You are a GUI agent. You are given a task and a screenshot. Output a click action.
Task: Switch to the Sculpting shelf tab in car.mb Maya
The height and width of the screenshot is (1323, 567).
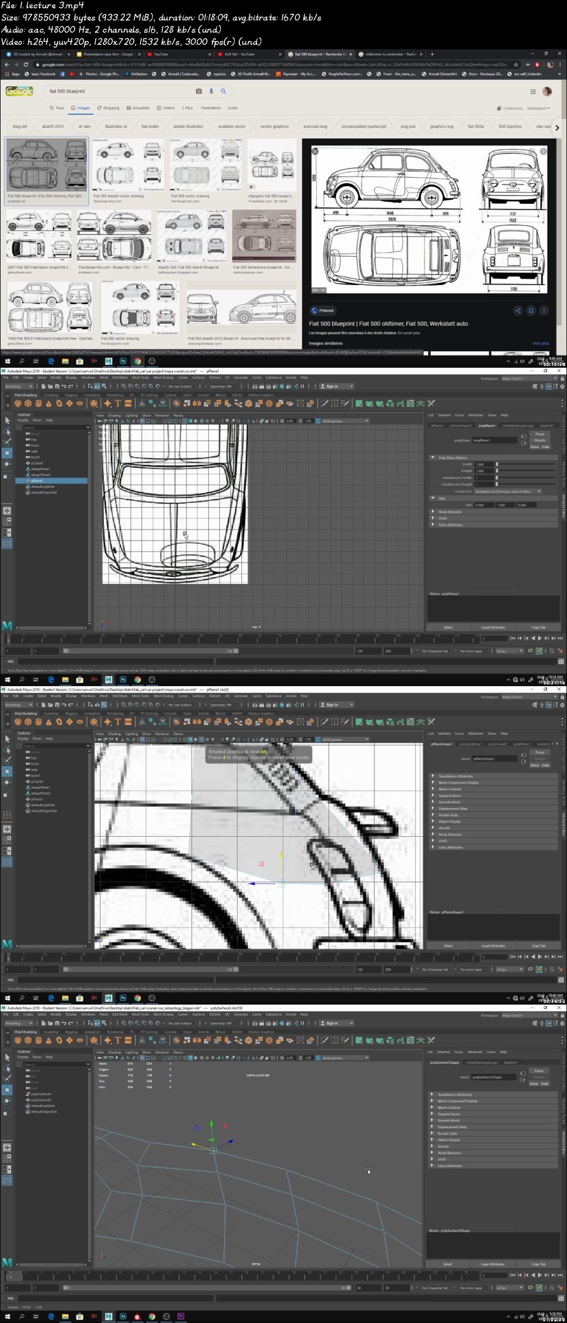[51, 395]
